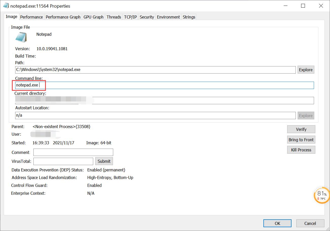Click the Comment text box
Viewport: 330px width, 231px height.
(x=73, y=152)
